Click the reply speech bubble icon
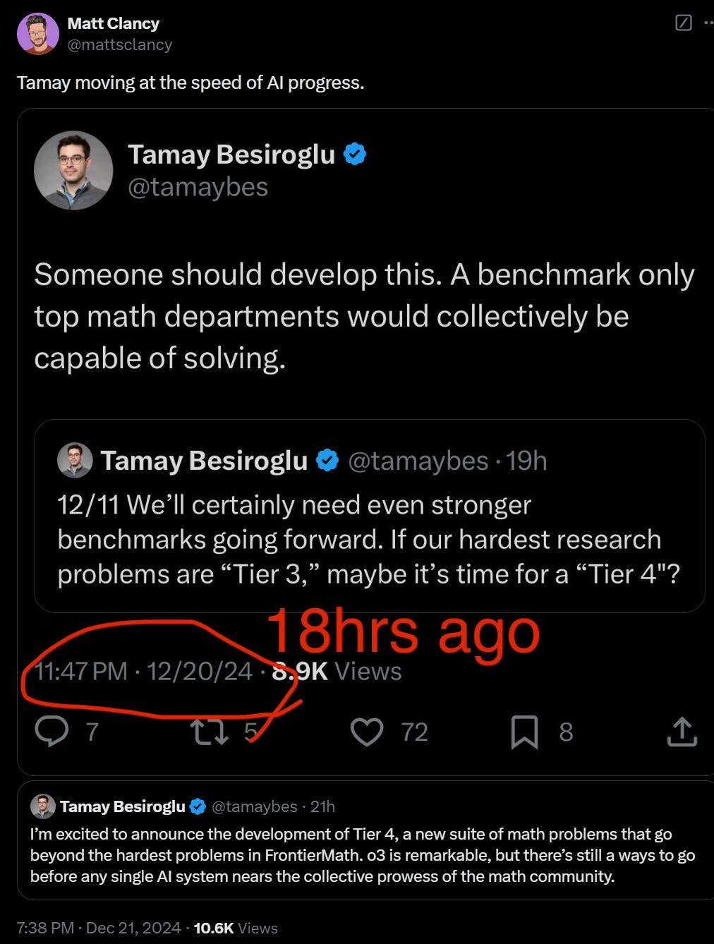Viewport: 714px width, 944px height. 52,732
